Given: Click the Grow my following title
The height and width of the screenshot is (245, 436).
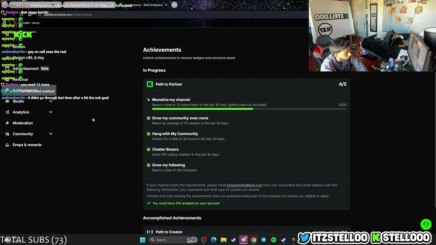Looking at the screenshot, I should coord(169,165).
